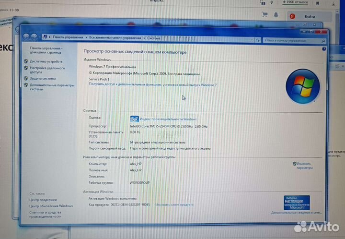This screenshot has height=239, width=345.
Task: Open Диспетчер устройств link
Action: click(46, 61)
